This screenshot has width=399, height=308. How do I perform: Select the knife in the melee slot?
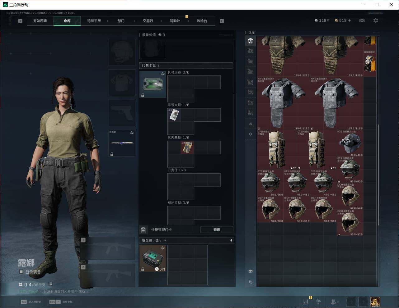pos(122,143)
